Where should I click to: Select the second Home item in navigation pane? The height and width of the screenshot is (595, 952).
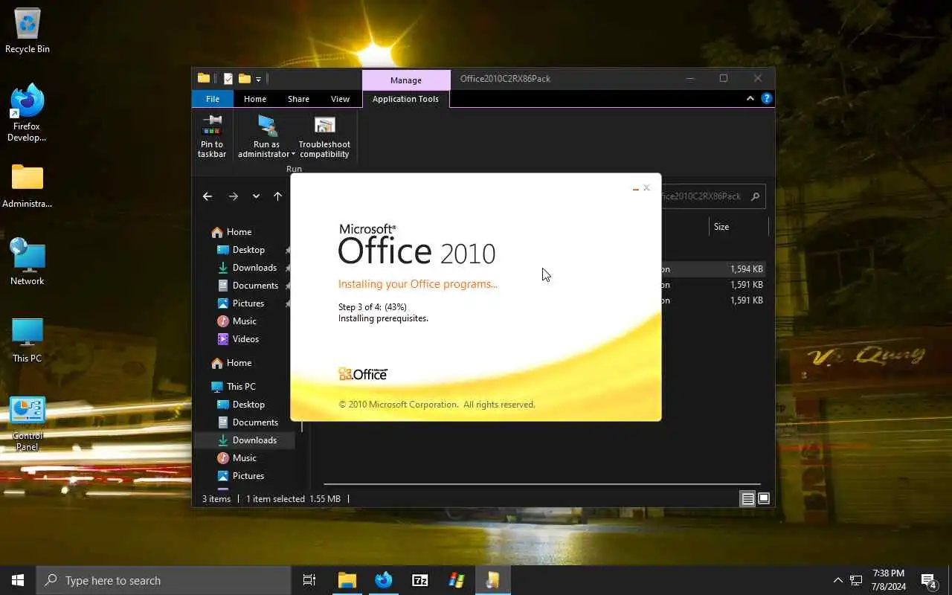(x=239, y=363)
